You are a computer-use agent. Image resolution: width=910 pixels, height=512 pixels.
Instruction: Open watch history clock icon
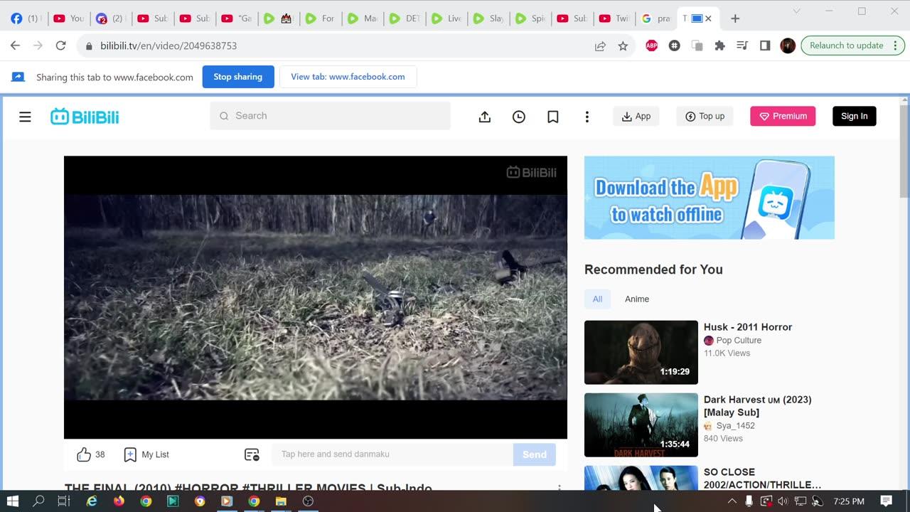(x=519, y=117)
